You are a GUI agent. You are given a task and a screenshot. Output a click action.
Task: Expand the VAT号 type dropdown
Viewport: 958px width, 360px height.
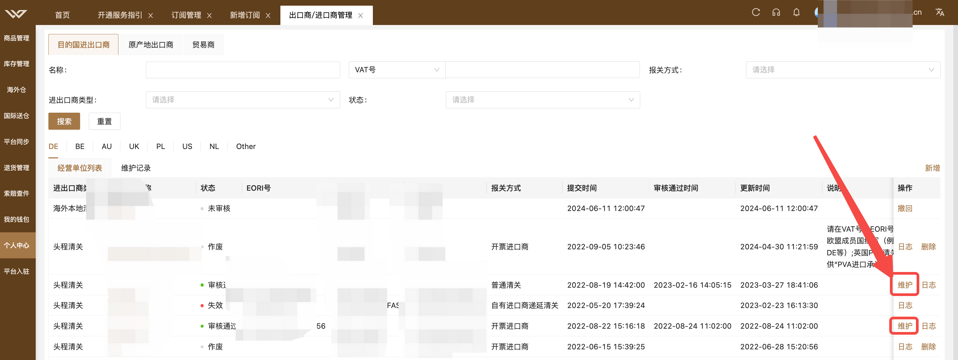397,70
